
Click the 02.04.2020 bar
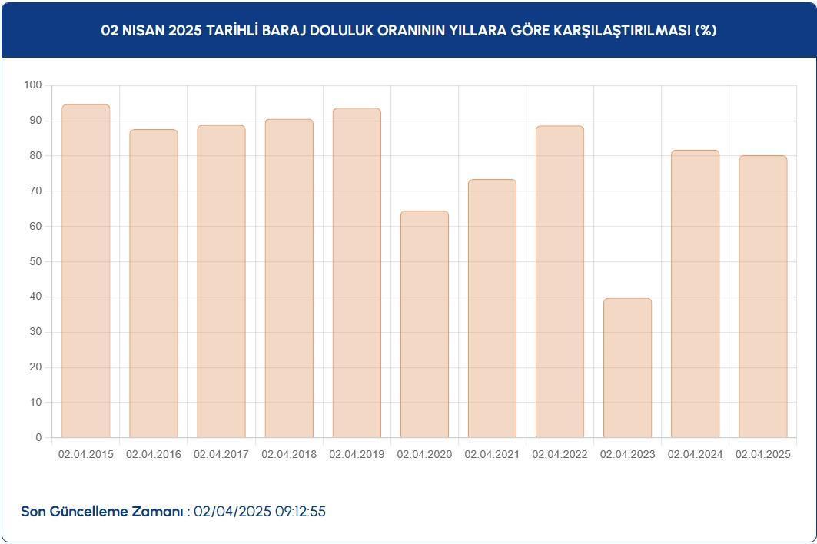click(425, 324)
